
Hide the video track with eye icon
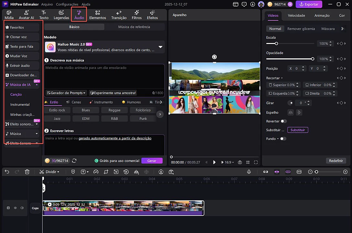[x=15, y=208]
